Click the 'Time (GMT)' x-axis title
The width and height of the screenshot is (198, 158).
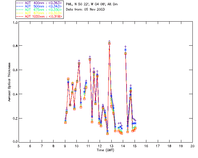pyautogui.click(x=105, y=150)
